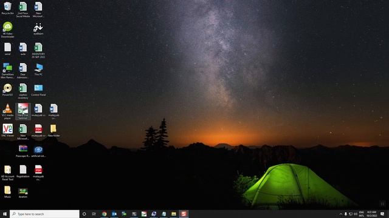Open Task View on the taskbar
The width and height of the screenshot is (389, 218).
(94, 214)
